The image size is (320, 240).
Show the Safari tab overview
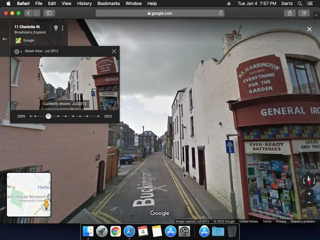(x=304, y=13)
